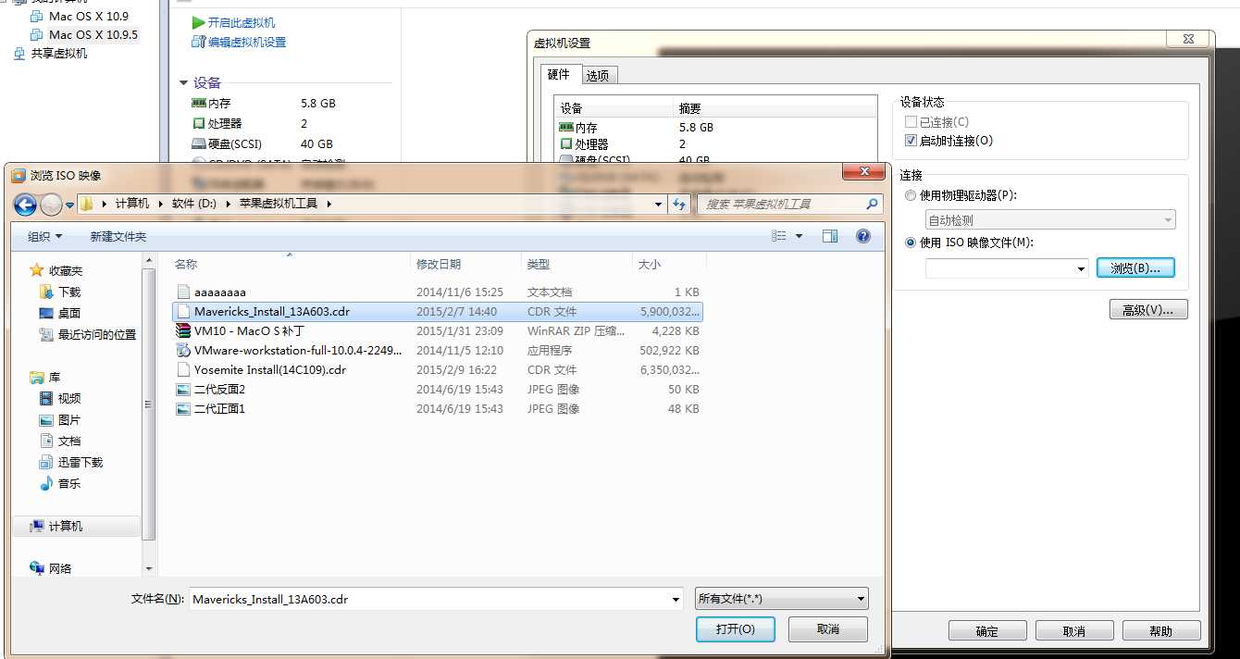
Task: Select the 二代反面2 image file
Action: [437, 389]
